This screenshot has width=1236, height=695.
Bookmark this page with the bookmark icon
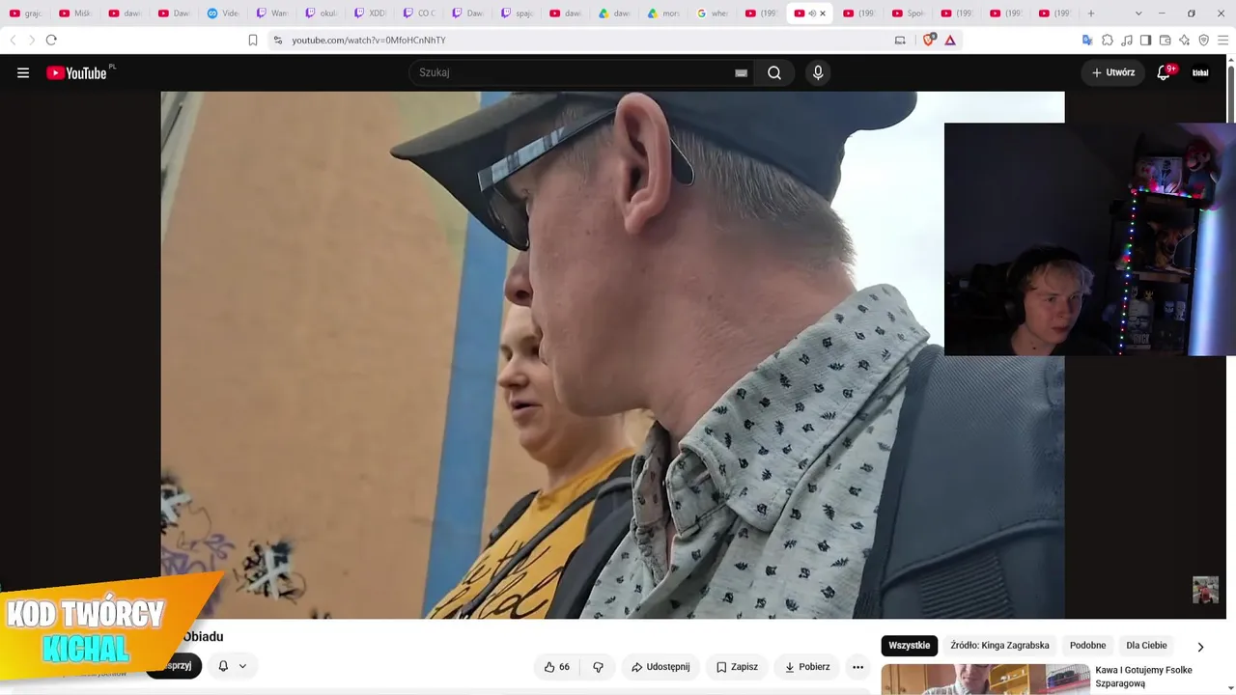253,40
